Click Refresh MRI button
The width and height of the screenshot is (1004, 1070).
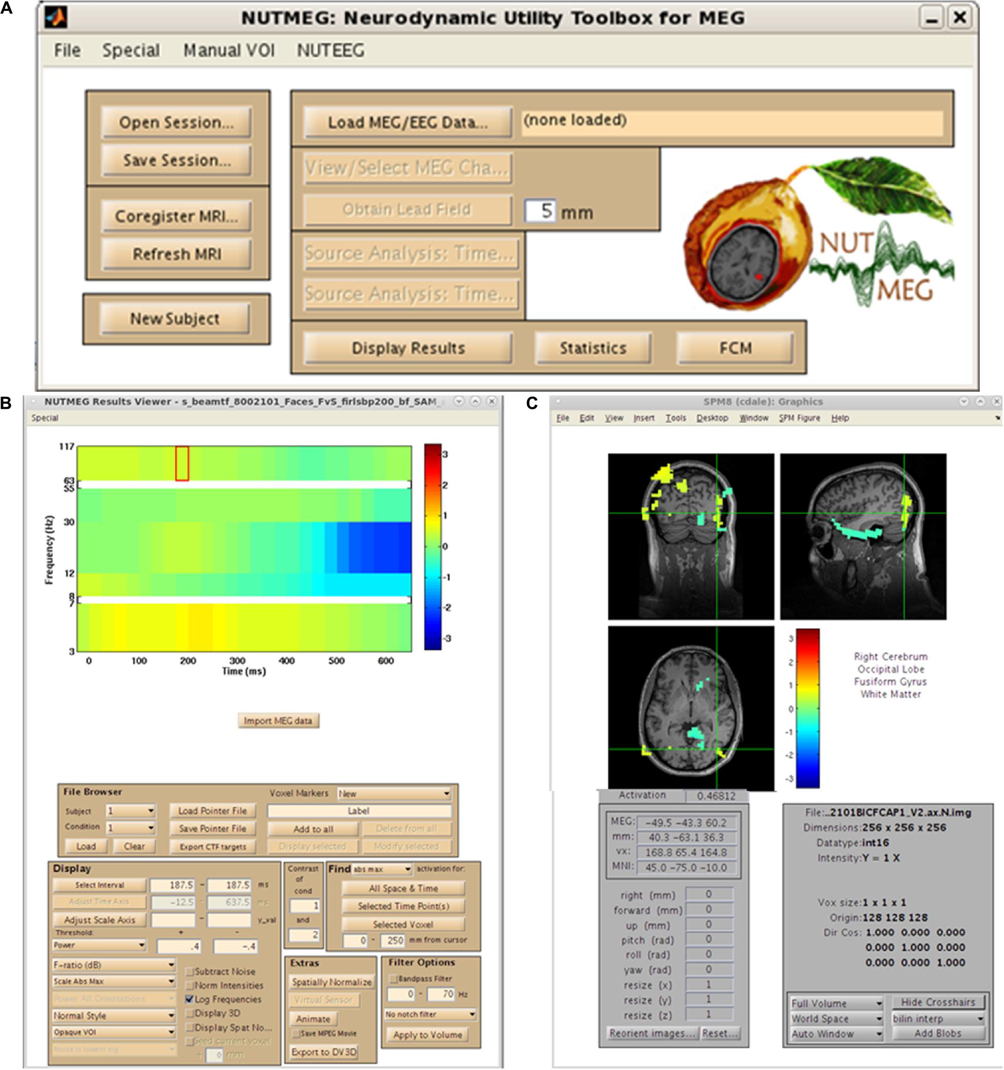coord(177,254)
